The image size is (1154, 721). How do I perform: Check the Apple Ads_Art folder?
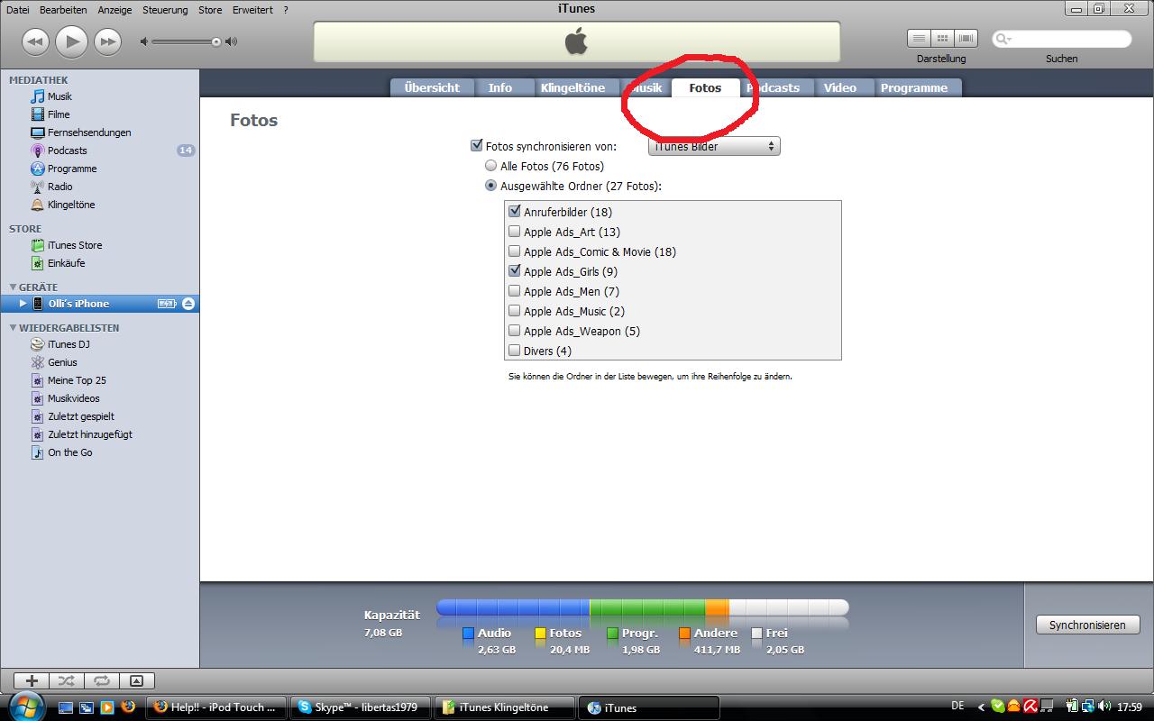coord(515,232)
